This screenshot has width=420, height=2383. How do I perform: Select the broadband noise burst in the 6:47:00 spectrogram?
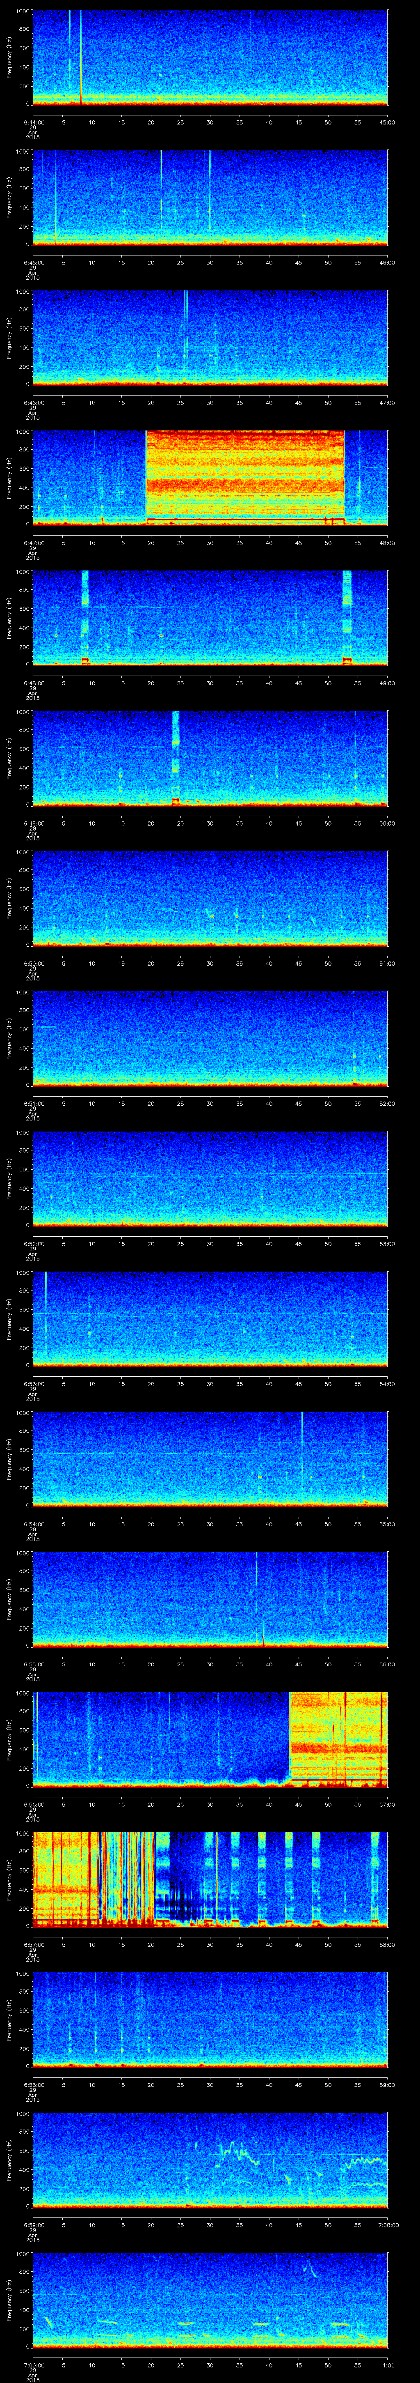(x=246, y=477)
